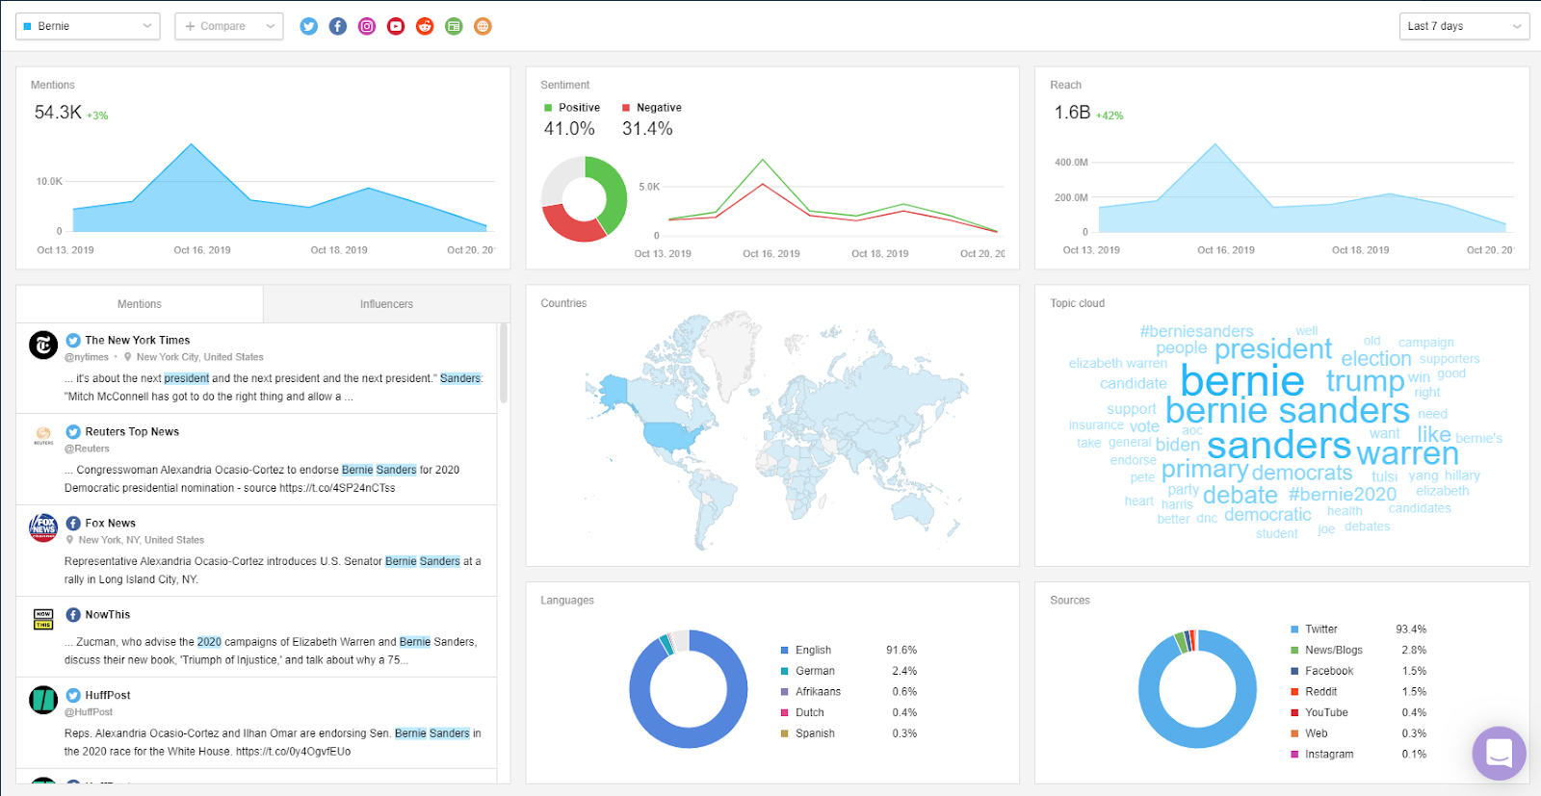The width and height of the screenshot is (1541, 796).
Task: Filter by the Reddit source icon
Action: [425, 26]
